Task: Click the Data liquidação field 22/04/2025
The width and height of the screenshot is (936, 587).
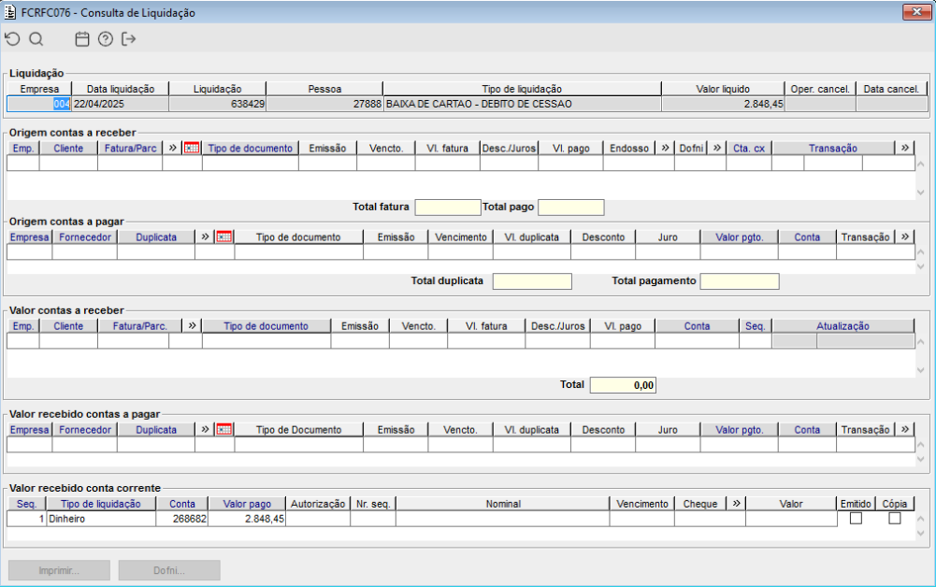Action: tap(120, 104)
